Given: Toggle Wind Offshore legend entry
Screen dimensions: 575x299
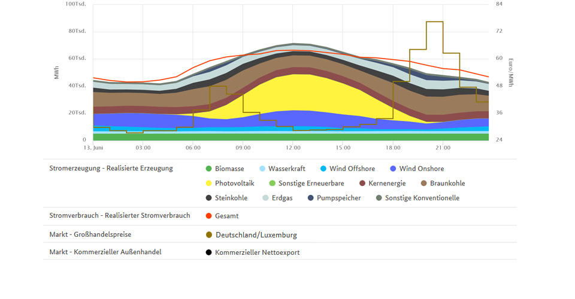Looking at the screenshot, I should click(x=324, y=169).
